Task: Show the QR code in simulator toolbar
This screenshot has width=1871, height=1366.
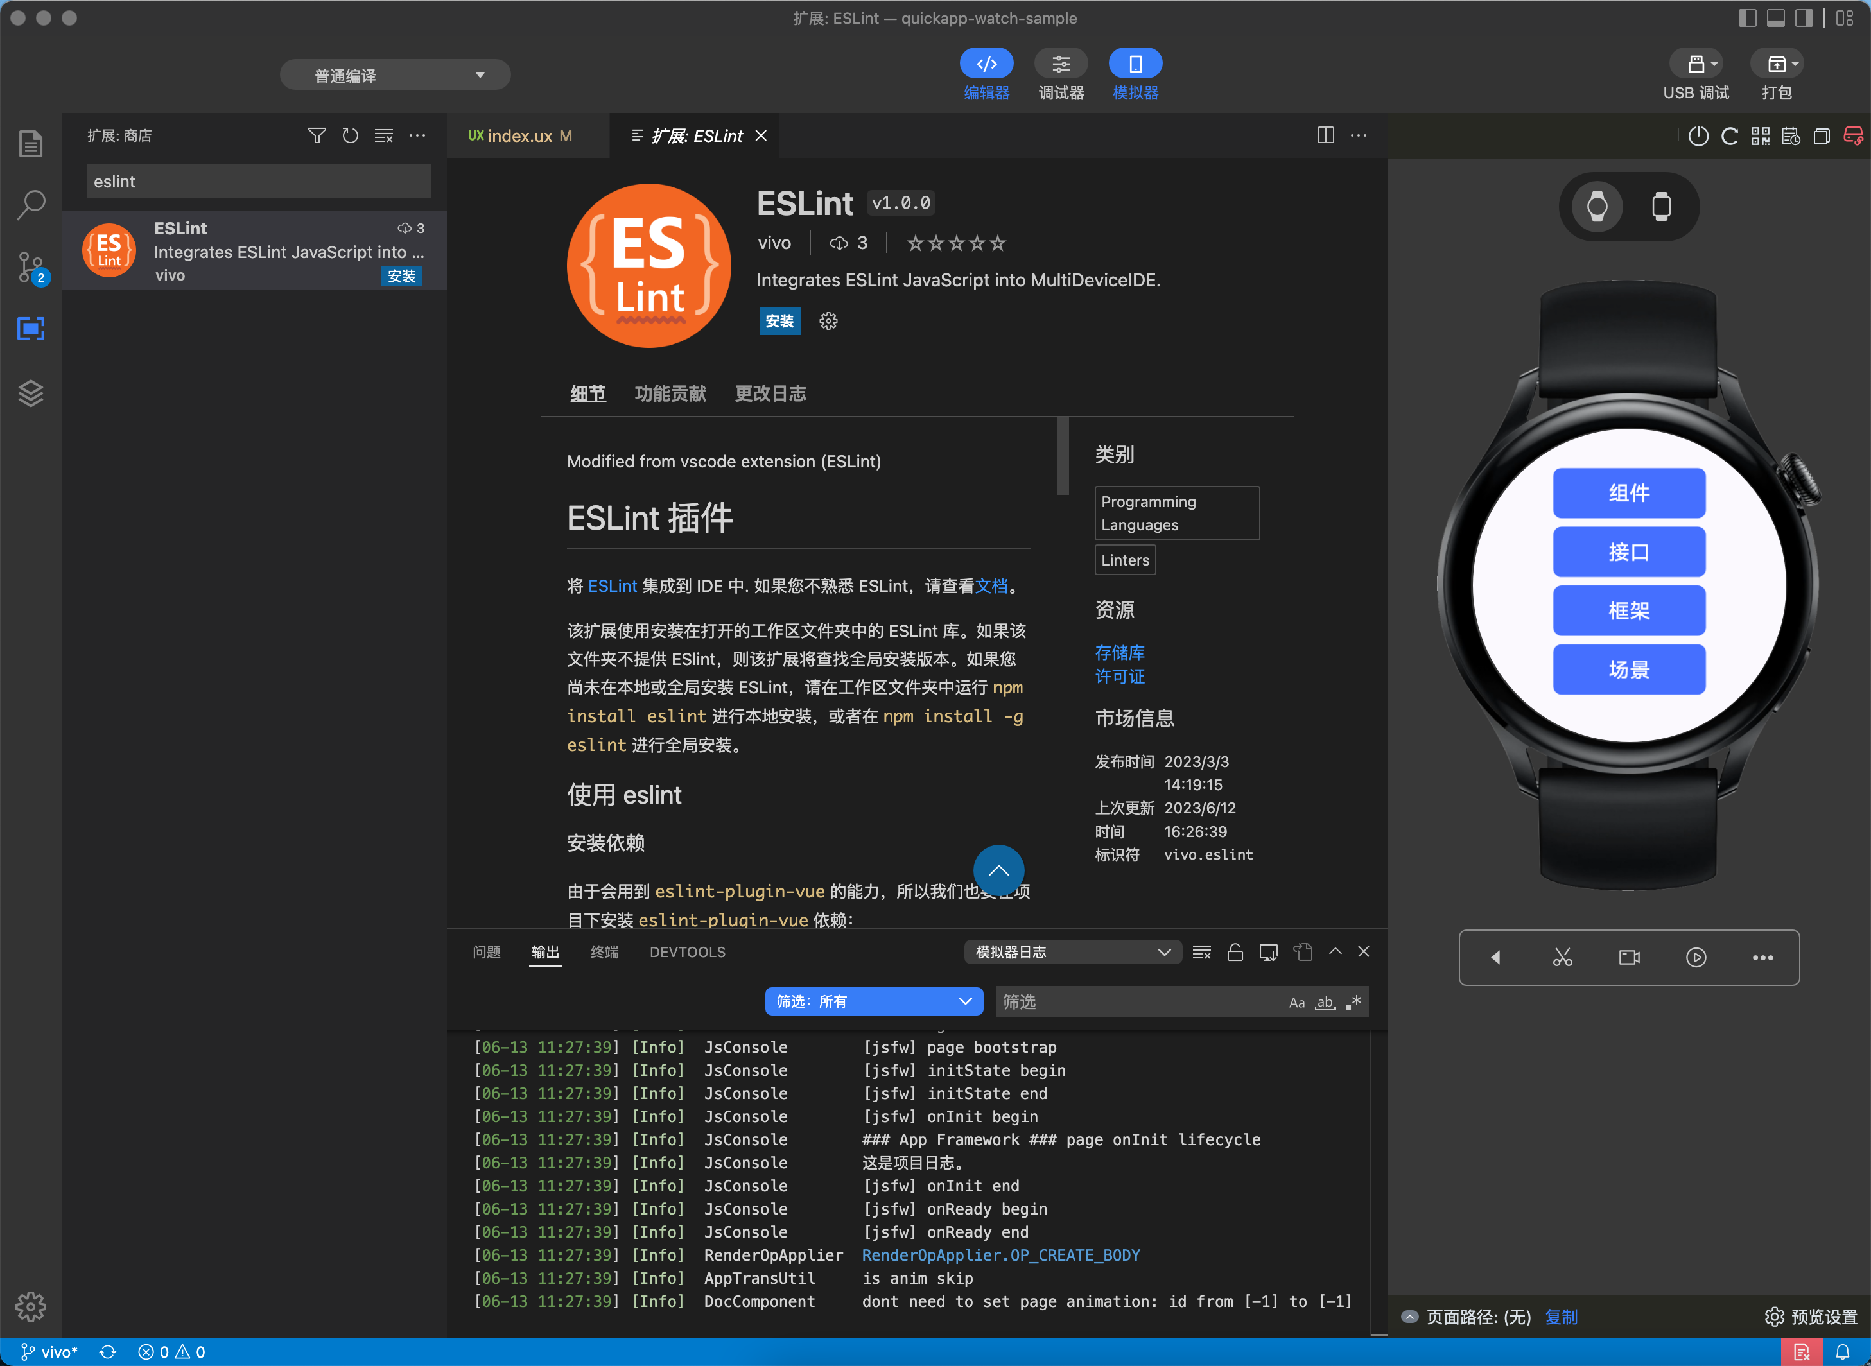Action: coord(1760,137)
